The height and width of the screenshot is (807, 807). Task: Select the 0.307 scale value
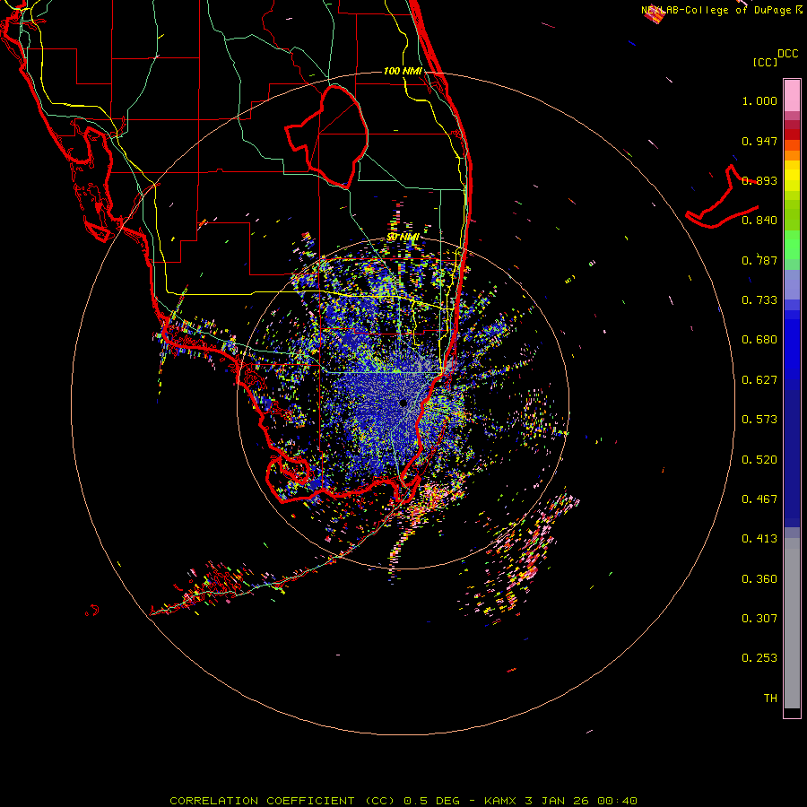[x=759, y=619]
